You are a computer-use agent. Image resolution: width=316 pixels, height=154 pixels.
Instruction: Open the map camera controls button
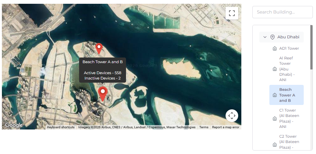[232, 116]
